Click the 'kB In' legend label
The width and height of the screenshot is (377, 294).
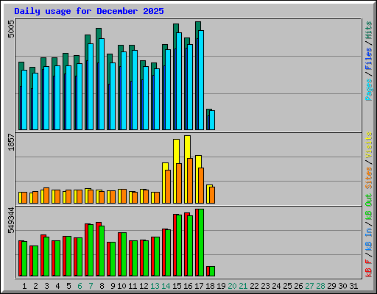tap(369, 239)
